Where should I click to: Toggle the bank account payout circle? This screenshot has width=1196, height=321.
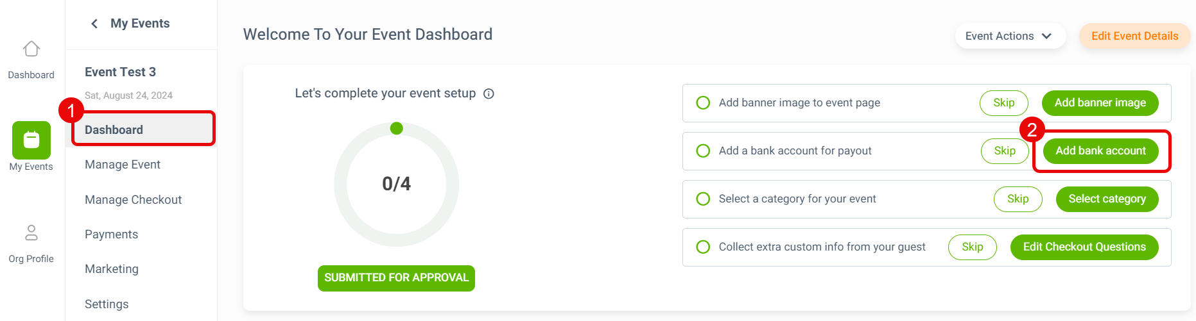pos(703,151)
